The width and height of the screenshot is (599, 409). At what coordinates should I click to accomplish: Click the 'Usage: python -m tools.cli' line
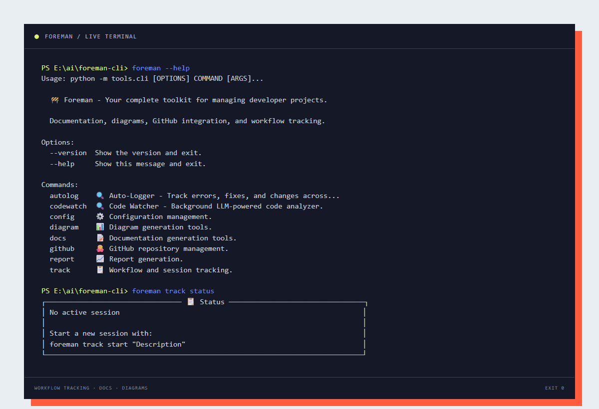point(152,79)
